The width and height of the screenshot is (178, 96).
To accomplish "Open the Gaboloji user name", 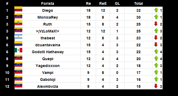I will (x=48, y=80).
